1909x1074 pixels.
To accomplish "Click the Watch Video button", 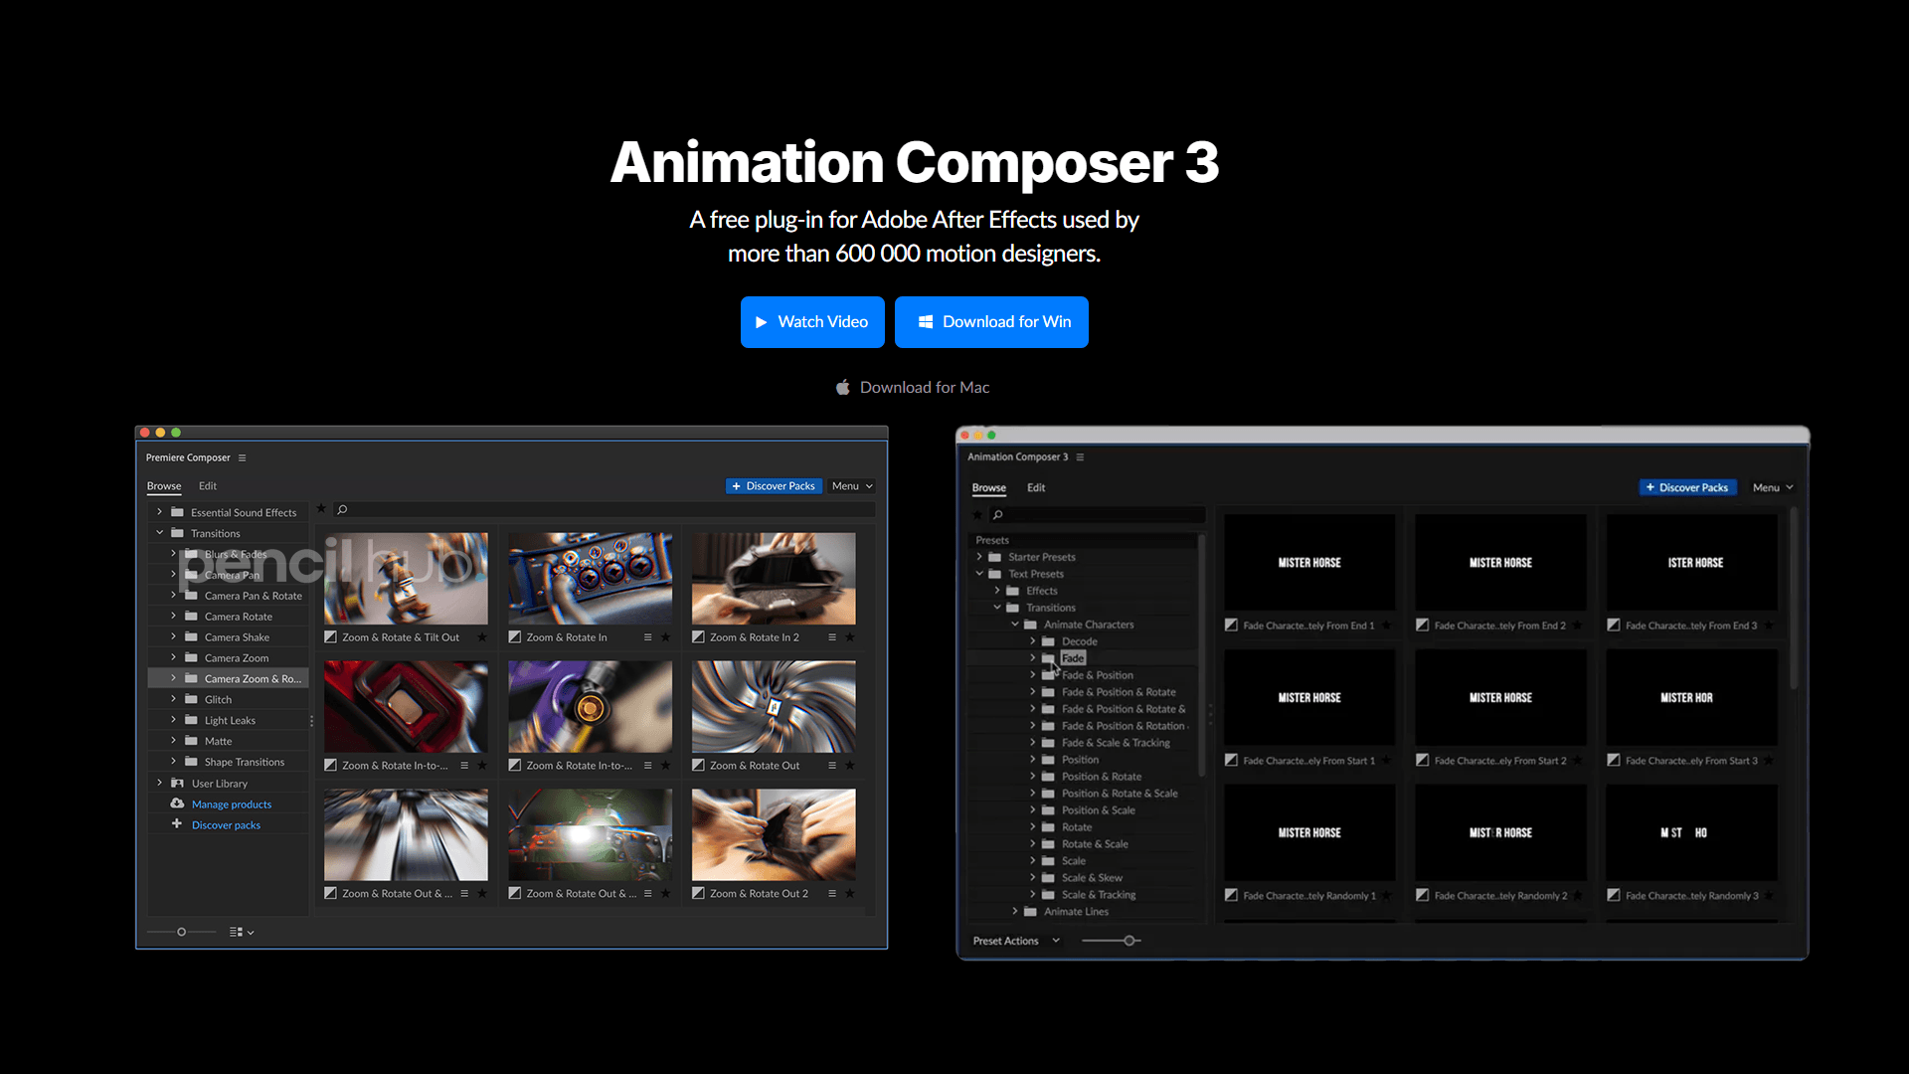I will click(812, 322).
